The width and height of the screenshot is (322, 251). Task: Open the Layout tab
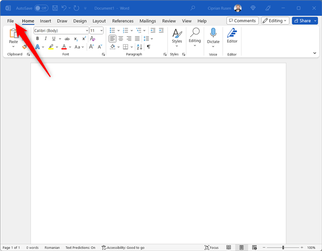coord(99,21)
